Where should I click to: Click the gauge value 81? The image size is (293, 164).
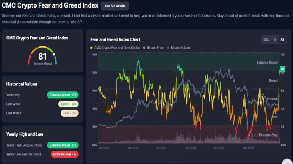click(42, 56)
